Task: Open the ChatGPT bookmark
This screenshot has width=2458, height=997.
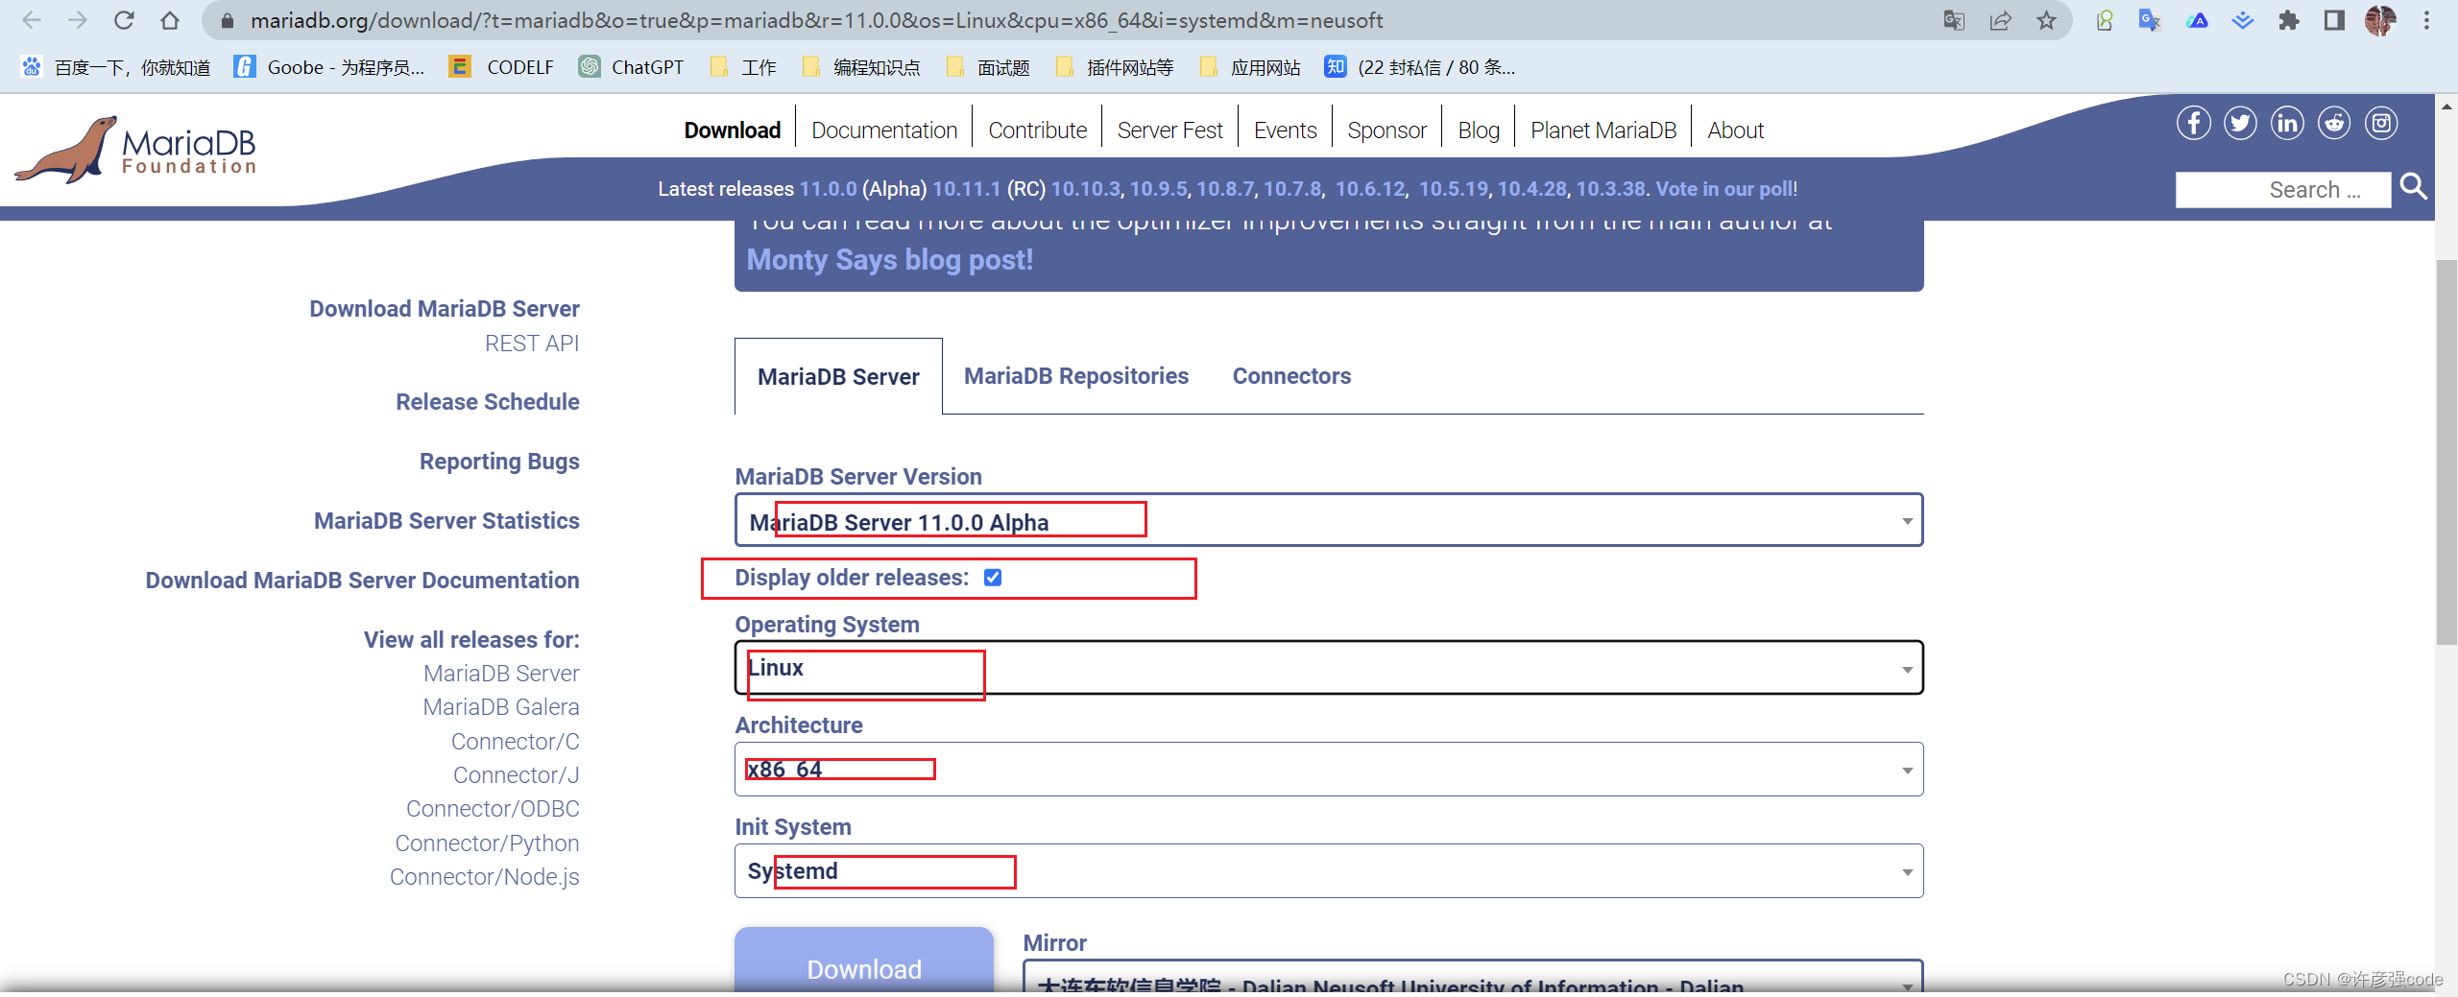Action: (x=631, y=67)
